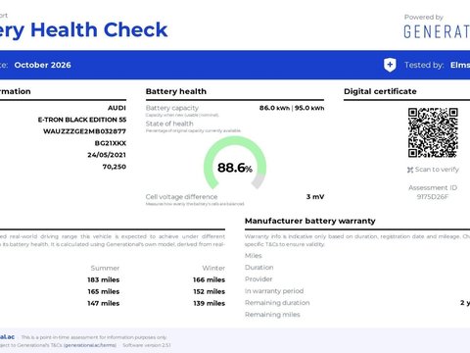Select the 139 miles winter range
This screenshot has width=470, height=353.
[209, 303]
